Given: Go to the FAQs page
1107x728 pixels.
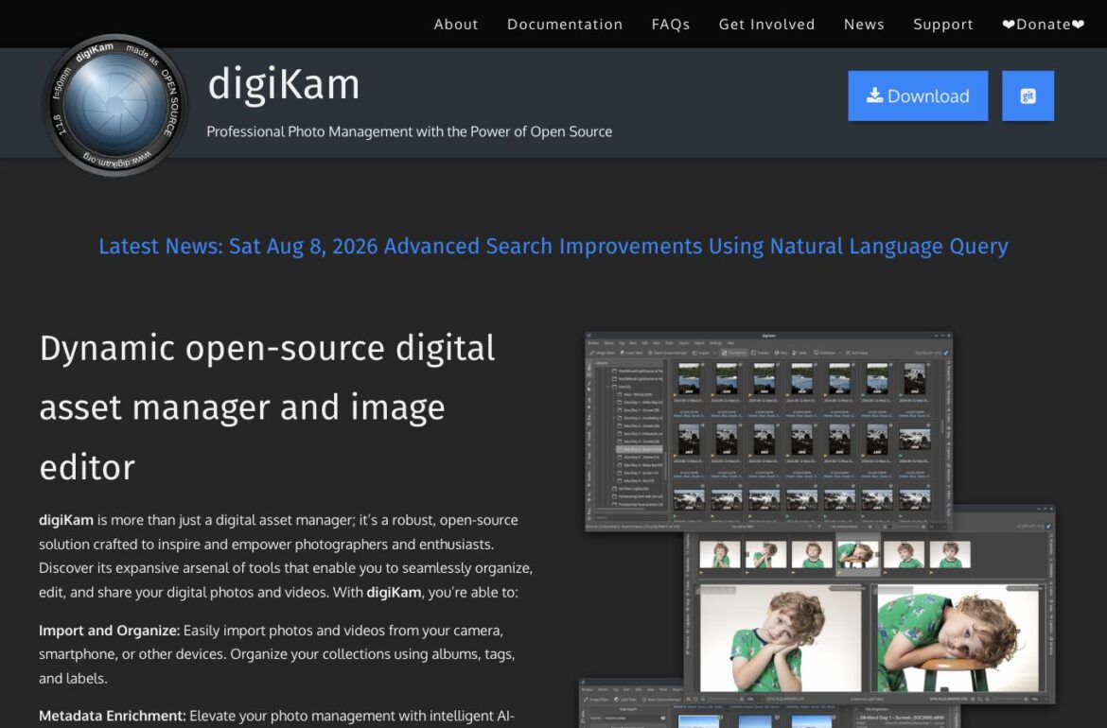Looking at the screenshot, I should pos(671,24).
